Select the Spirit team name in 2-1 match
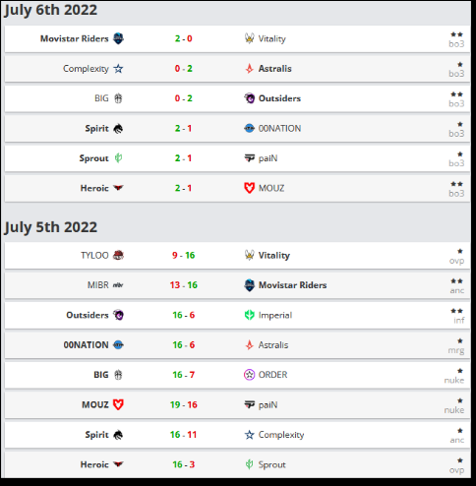 (96, 129)
